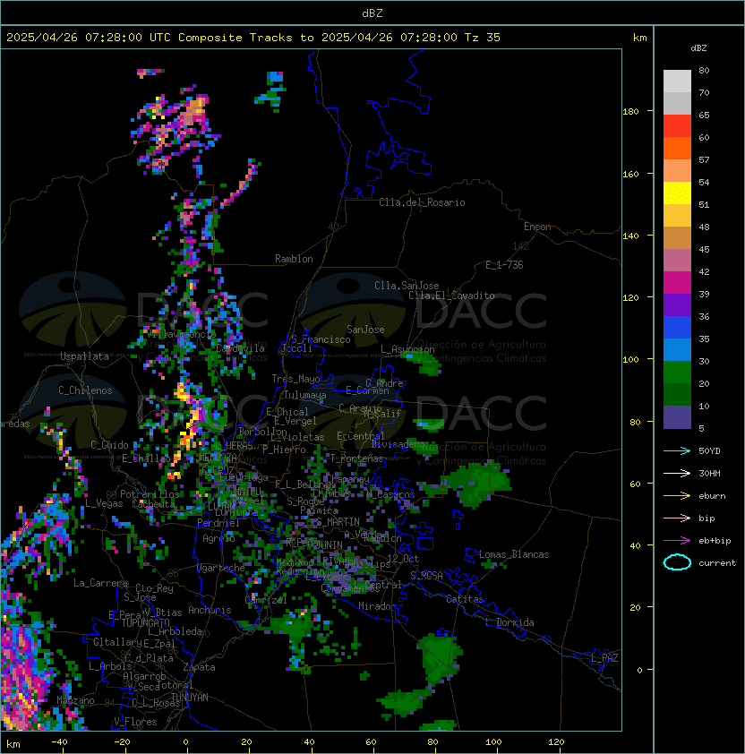This screenshot has height=754, width=745.
Task: Pick the gold 48-51 dBZ swatch
Action: [x=677, y=216]
